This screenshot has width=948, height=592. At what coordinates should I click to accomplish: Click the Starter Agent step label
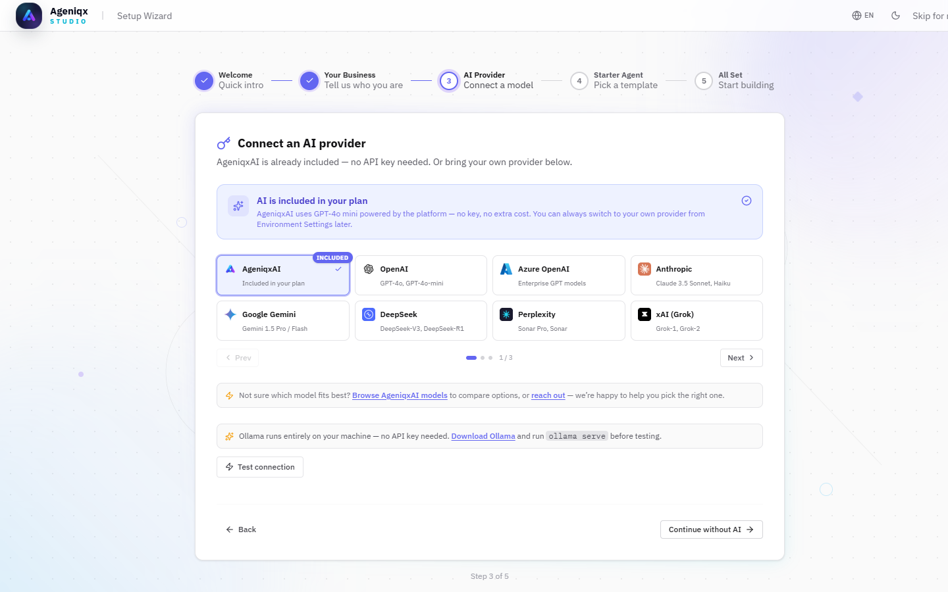618,75
